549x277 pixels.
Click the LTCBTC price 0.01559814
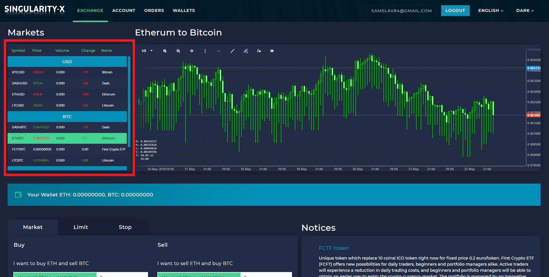(41, 160)
